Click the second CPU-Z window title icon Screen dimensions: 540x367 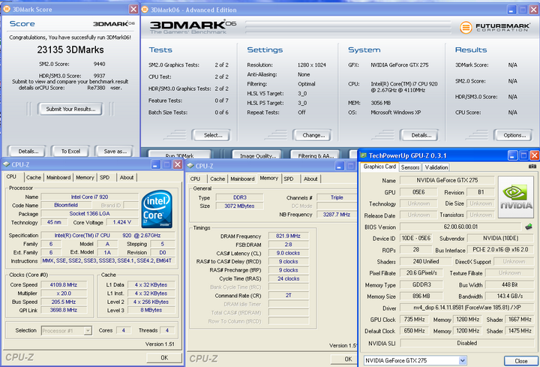click(x=190, y=166)
